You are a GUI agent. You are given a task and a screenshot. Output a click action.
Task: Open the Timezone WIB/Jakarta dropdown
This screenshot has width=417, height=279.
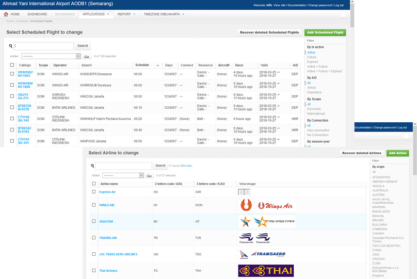164,14
